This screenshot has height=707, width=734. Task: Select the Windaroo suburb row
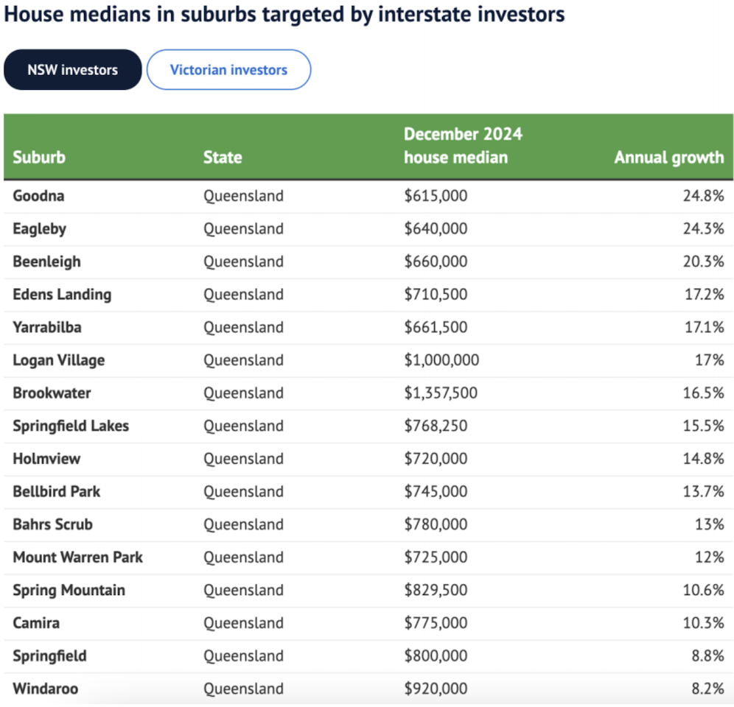(x=368, y=689)
